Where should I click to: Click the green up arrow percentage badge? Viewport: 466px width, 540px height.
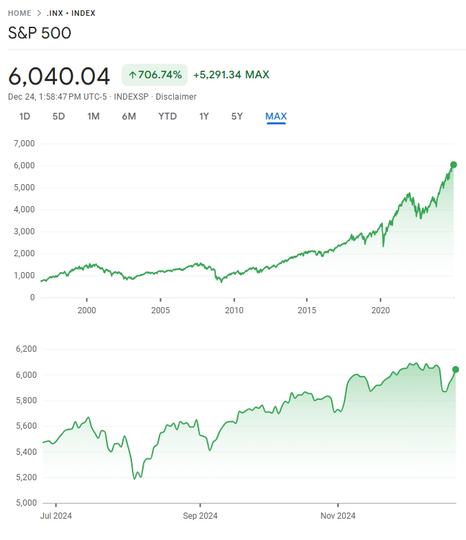pos(155,75)
